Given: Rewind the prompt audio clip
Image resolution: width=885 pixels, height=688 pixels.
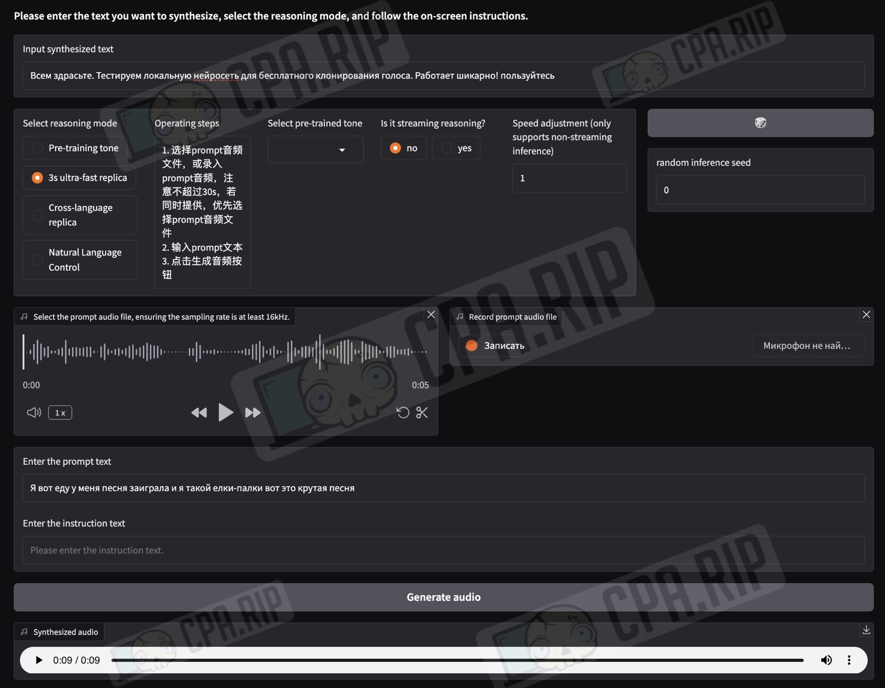Looking at the screenshot, I should tap(199, 412).
